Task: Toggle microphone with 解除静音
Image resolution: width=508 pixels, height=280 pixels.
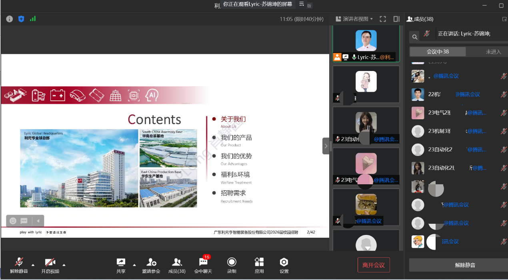Action: [19, 266]
